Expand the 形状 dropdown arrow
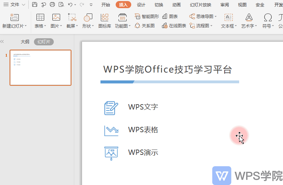283x185 pixels. tap(93, 26)
